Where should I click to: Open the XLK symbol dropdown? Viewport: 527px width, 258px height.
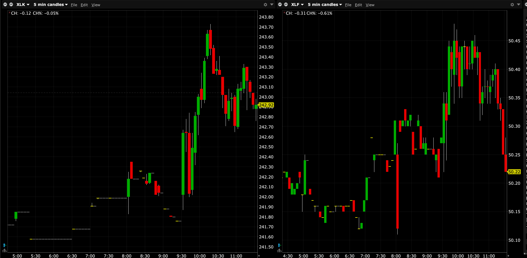point(23,5)
